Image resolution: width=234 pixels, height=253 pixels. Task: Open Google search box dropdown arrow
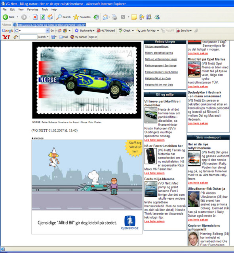pos(48,30)
